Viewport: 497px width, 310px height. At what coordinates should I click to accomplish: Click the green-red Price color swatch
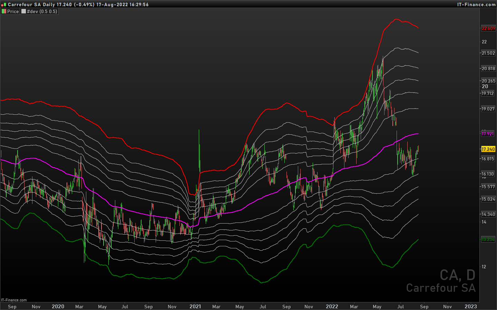click(x=4, y=11)
